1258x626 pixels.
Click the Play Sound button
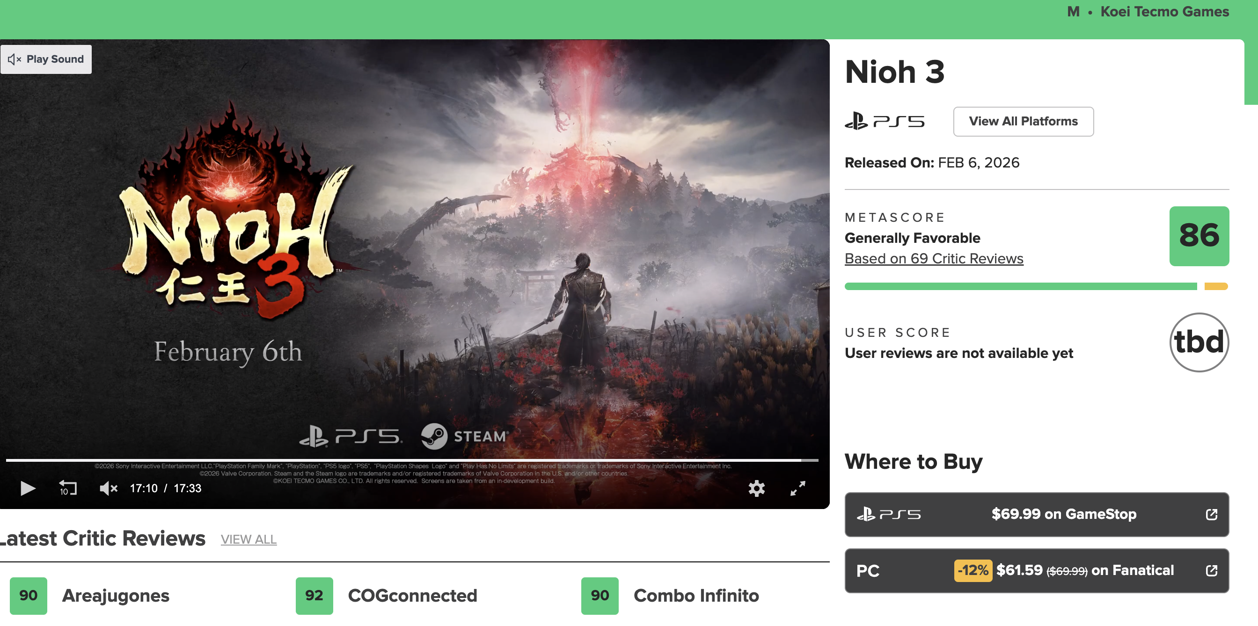tap(46, 59)
